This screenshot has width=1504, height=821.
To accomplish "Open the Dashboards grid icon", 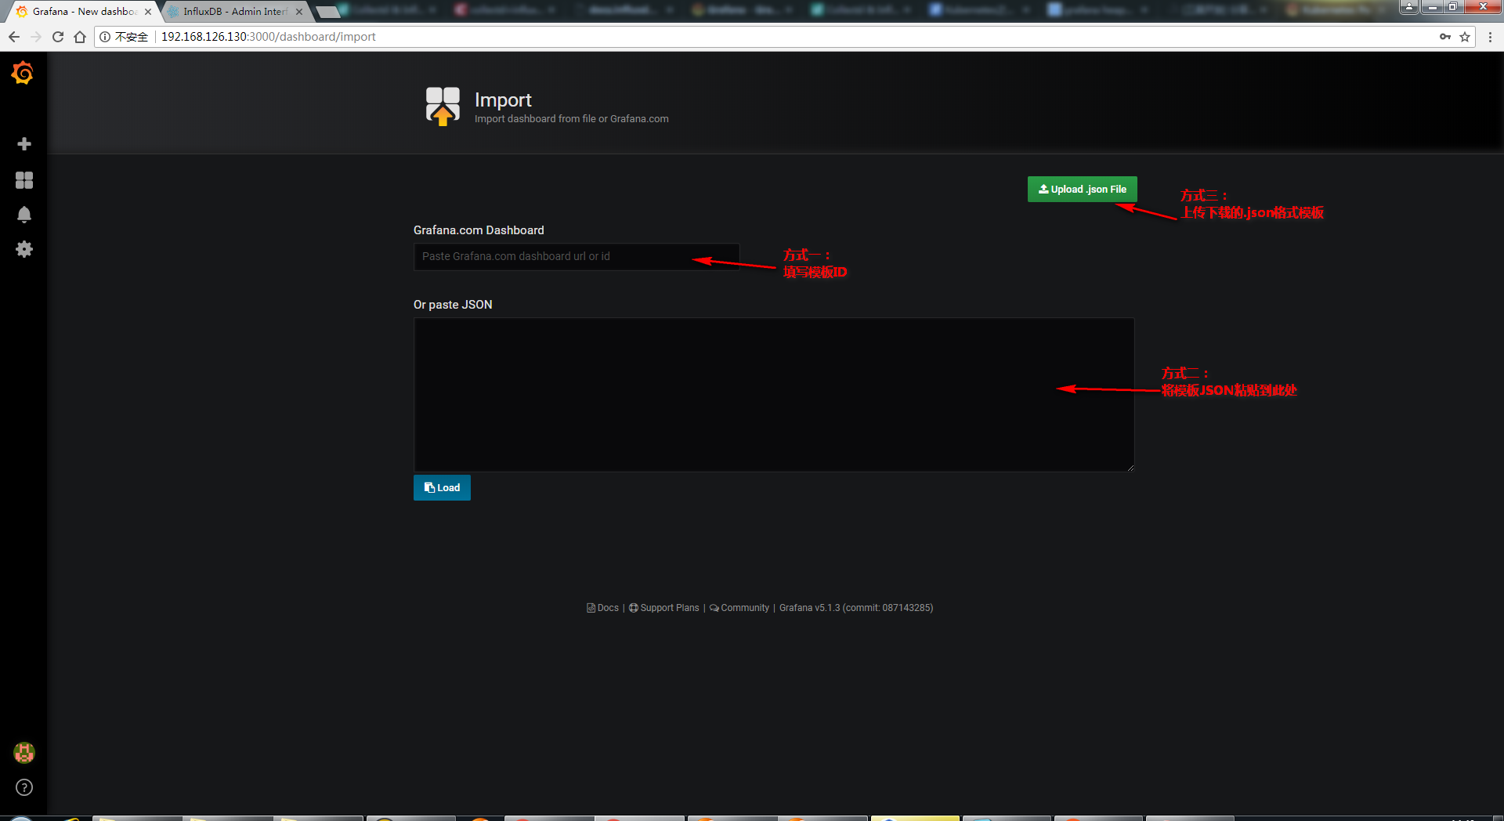I will [x=24, y=180].
